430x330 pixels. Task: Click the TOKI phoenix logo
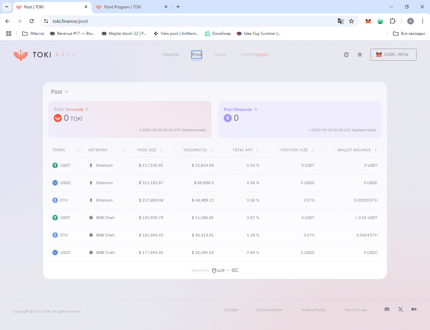(x=21, y=55)
